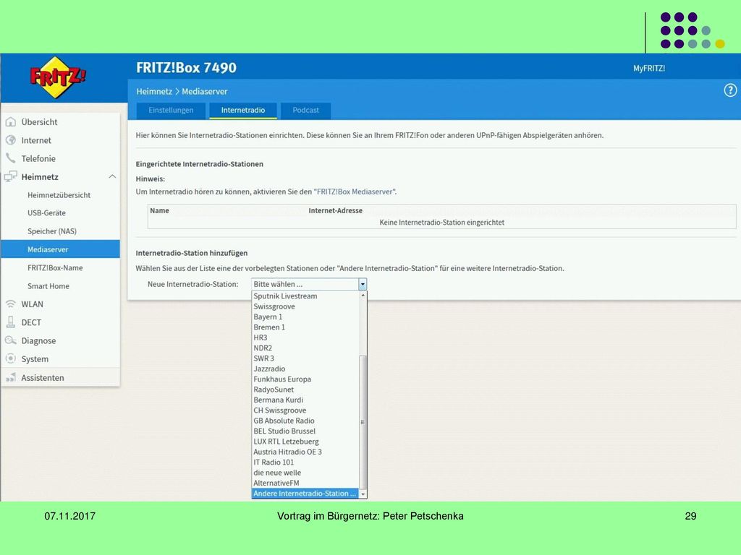Select Mediaserver in the sidebar

[61, 249]
